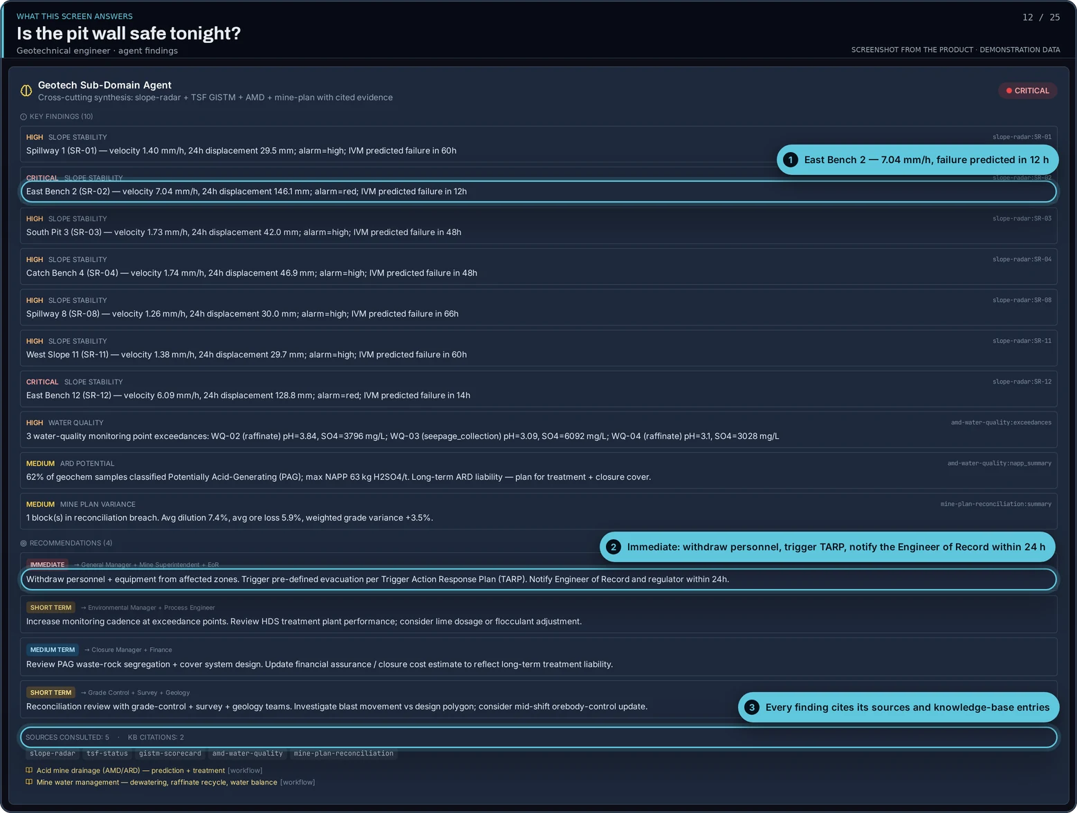Select the amd-water-quality source tag
This screenshot has width=1077, height=813.
(248, 754)
